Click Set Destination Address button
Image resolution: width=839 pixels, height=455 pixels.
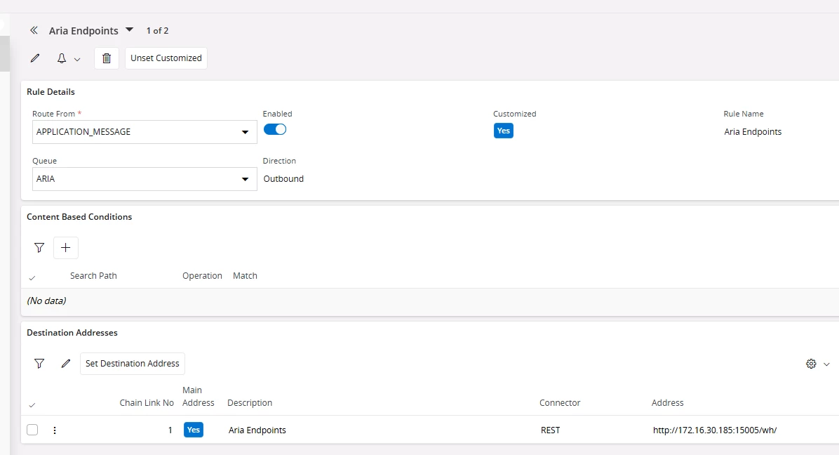(x=133, y=364)
